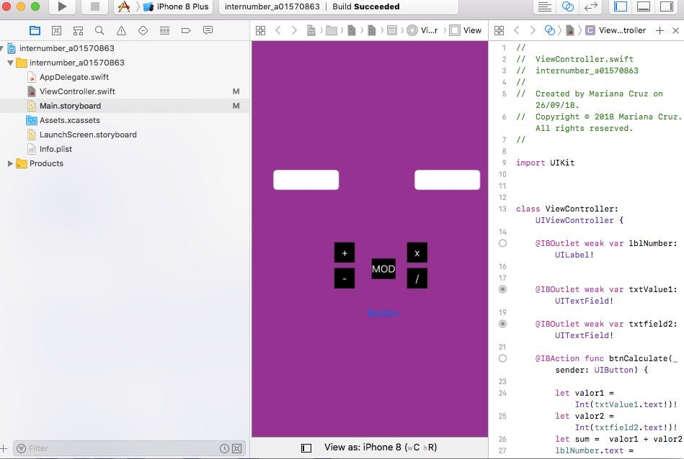Viewport: 684px width, 459px height.
Task: Show only source-controlled files filter
Action: [237, 448]
